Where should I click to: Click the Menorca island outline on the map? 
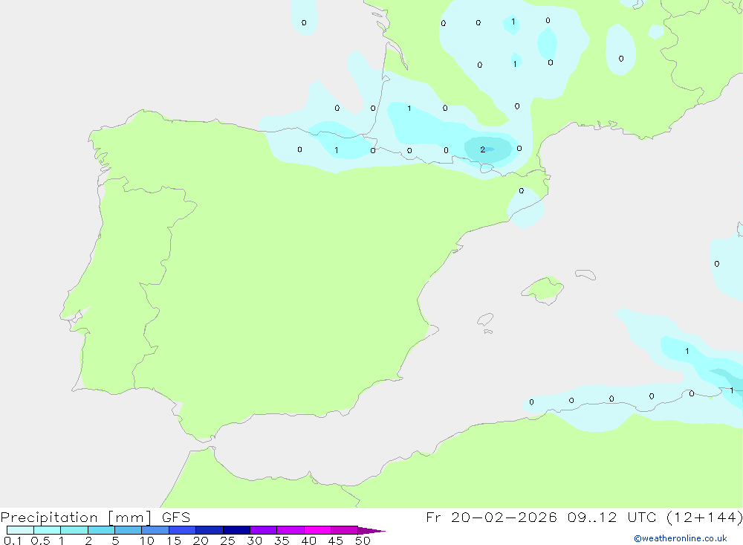click(x=585, y=274)
